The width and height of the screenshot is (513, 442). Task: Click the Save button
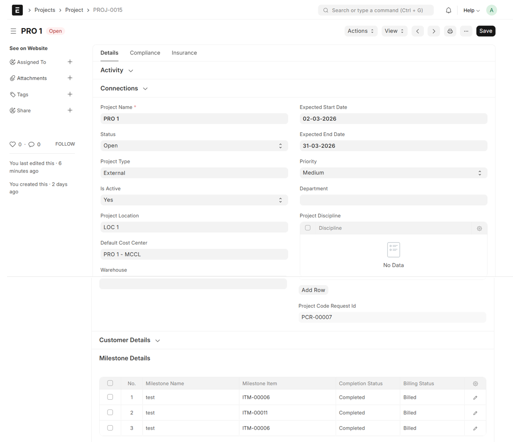click(x=486, y=31)
